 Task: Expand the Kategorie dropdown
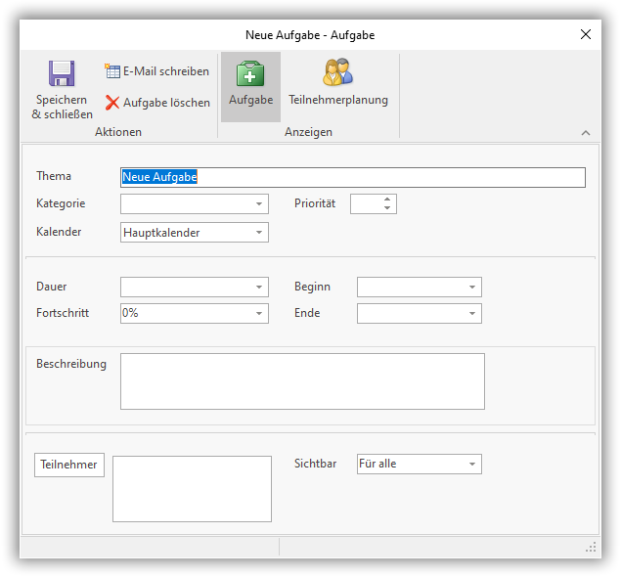tap(259, 204)
